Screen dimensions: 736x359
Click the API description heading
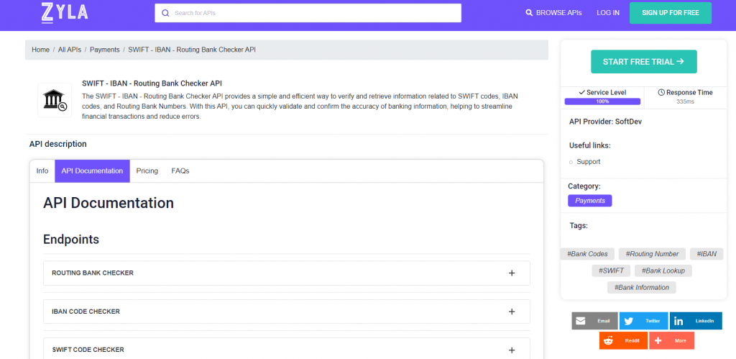(x=57, y=145)
